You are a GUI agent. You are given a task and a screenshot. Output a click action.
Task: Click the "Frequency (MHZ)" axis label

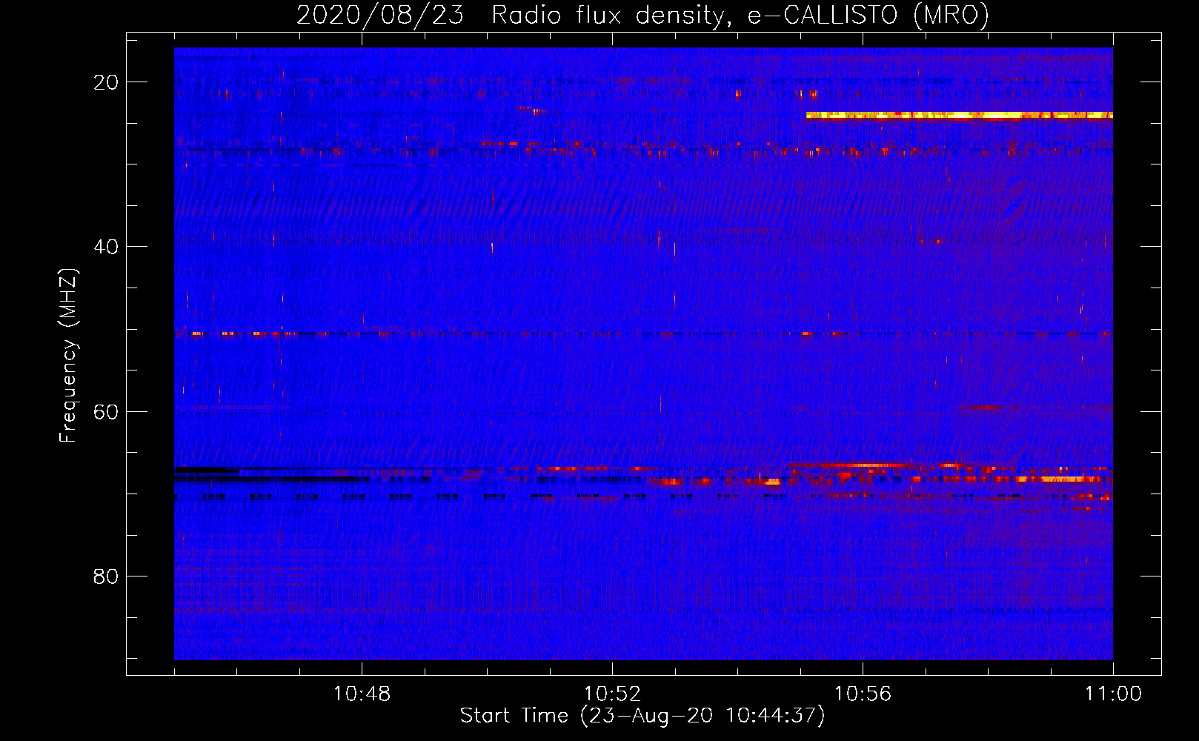coord(68,356)
